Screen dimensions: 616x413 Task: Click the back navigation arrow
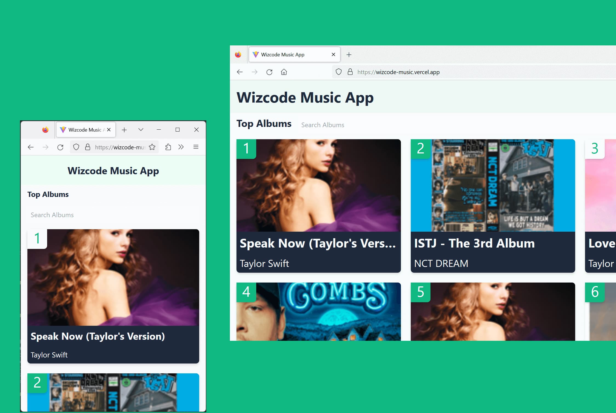point(239,72)
